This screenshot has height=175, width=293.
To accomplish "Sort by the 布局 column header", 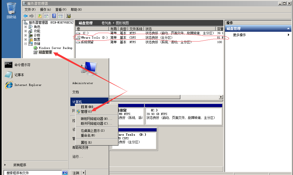I will [x=113, y=29].
